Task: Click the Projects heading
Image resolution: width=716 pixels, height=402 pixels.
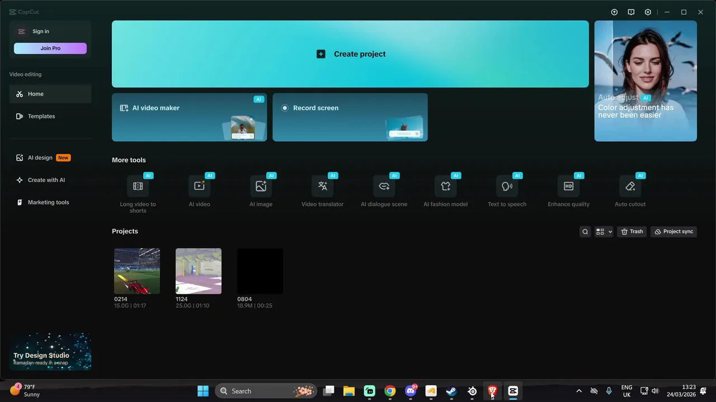Action: [125, 231]
